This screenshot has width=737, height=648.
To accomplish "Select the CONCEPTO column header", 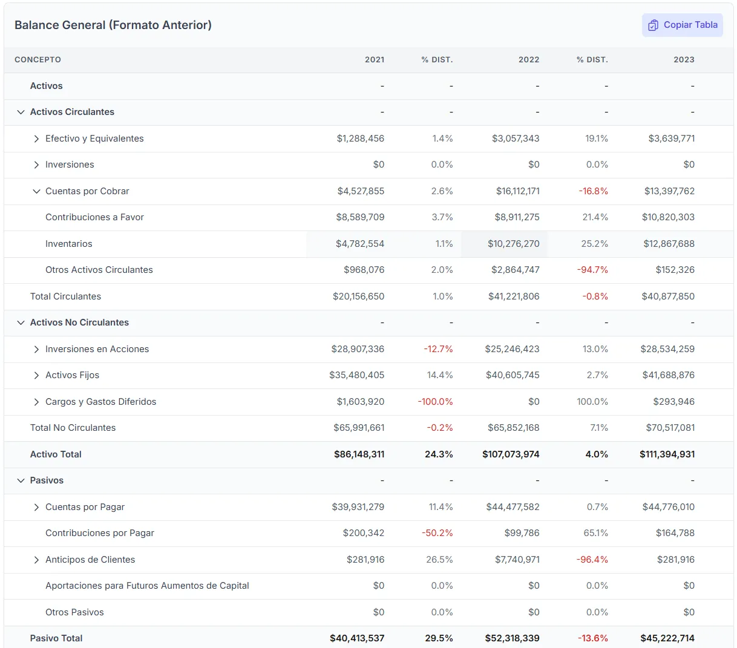I will (38, 60).
